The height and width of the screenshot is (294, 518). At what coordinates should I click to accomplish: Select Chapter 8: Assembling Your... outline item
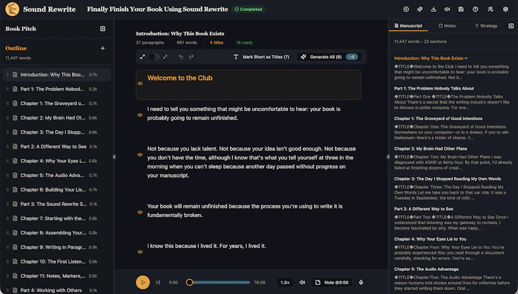(57, 233)
